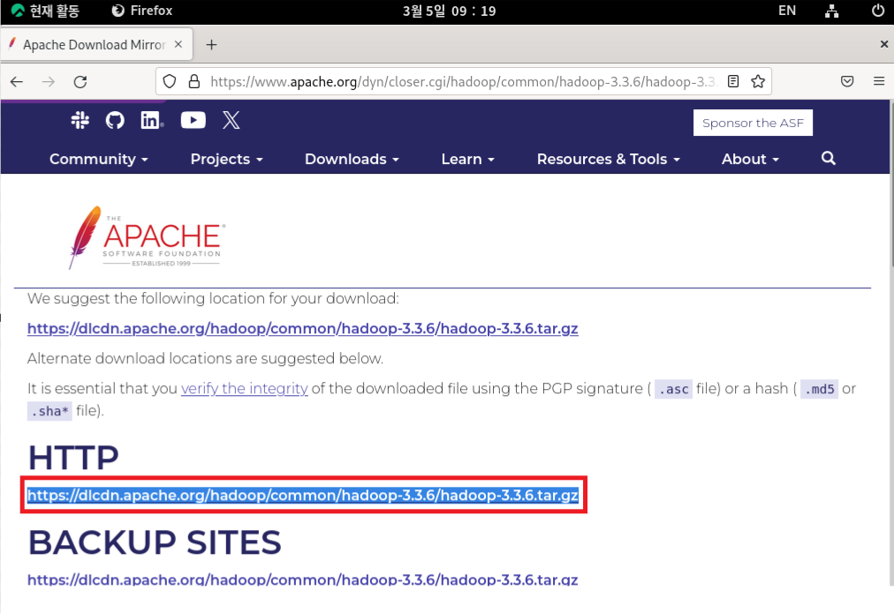Toggle Reader View icon in address bar
Viewport: 894px width, 613px height.
click(733, 81)
